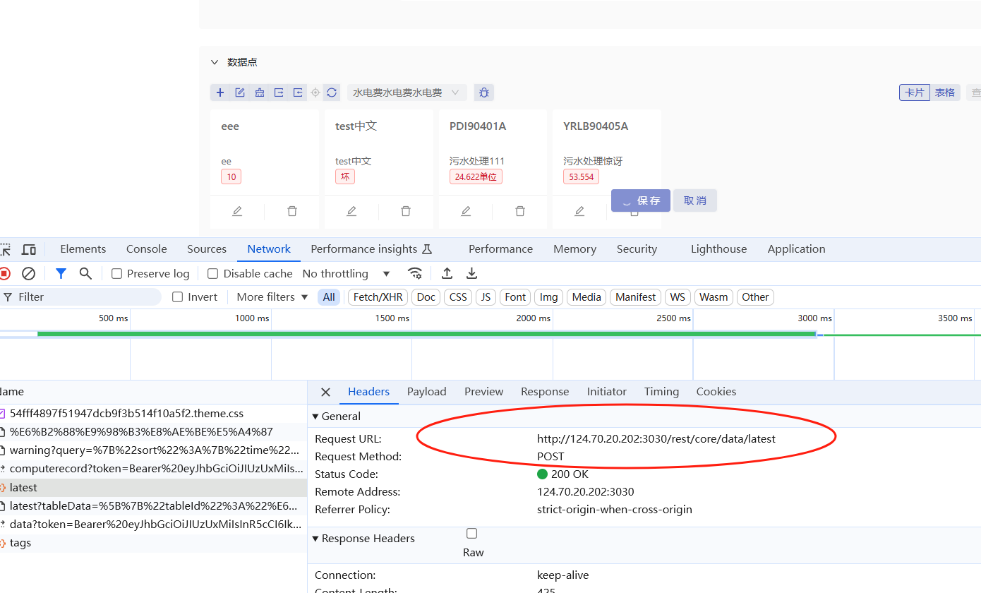Viewport: 981px width, 593px height.
Task: Edit the eee card with its pencil icon
Action: [x=237, y=211]
